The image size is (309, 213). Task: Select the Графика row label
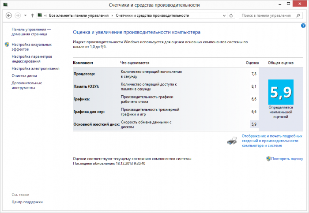82,99
